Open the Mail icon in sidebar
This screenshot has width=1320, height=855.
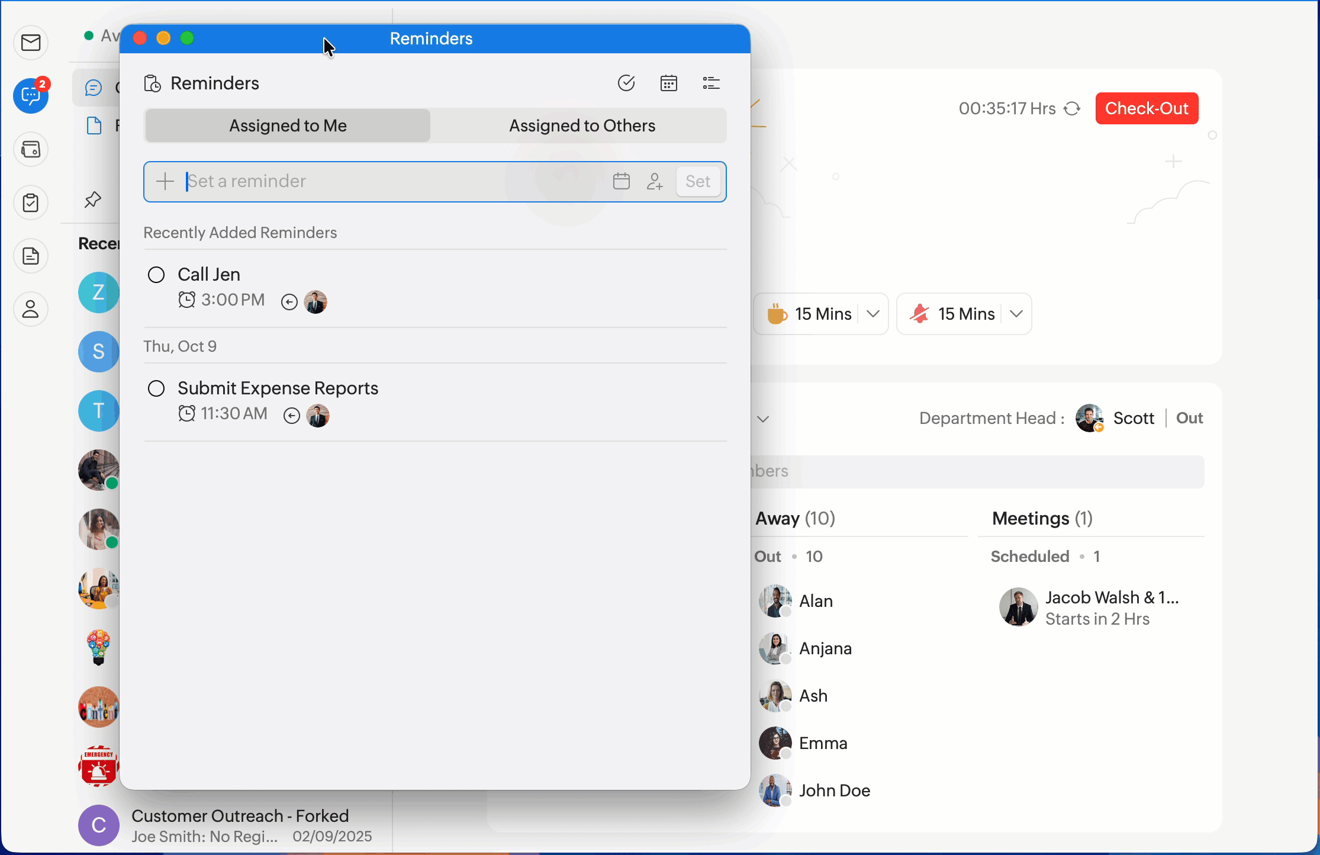pyautogui.click(x=31, y=43)
